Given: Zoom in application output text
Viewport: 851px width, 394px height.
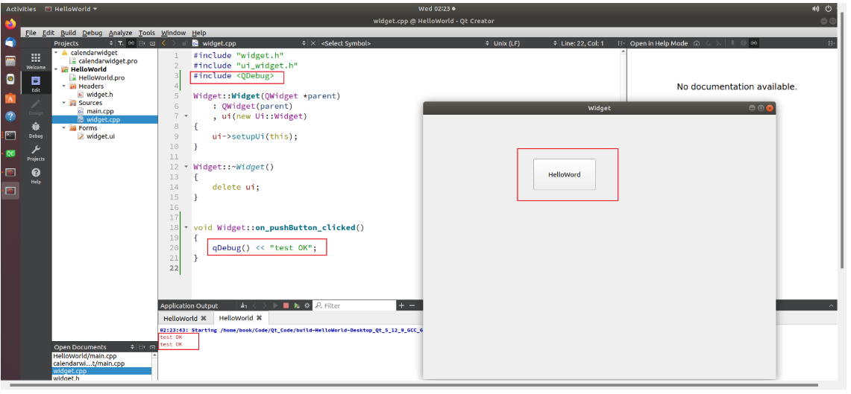Looking at the screenshot, I should pyautogui.click(x=401, y=305).
